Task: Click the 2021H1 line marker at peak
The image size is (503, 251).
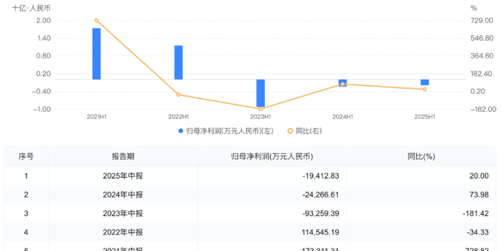Action: [x=97, y=21]
